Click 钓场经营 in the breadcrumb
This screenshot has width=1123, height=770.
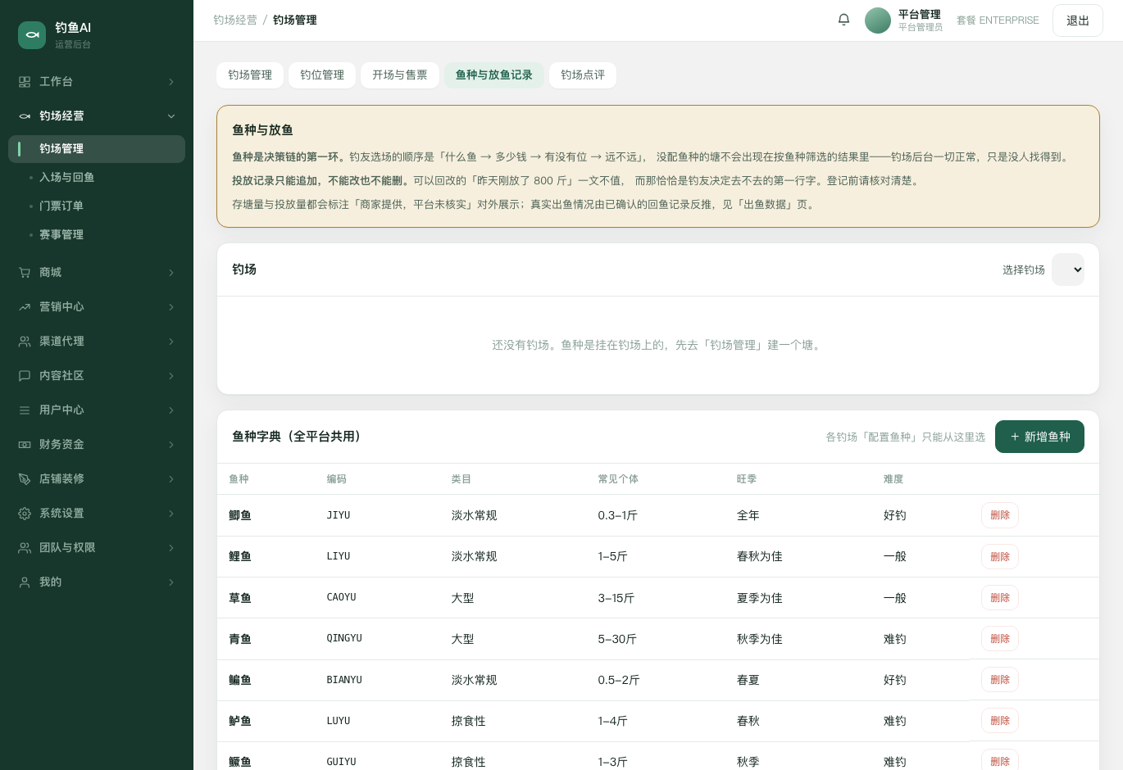235,20
